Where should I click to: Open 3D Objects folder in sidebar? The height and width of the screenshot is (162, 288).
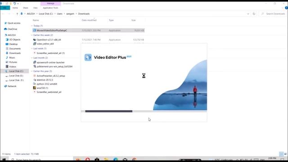(x=13, y=40)
